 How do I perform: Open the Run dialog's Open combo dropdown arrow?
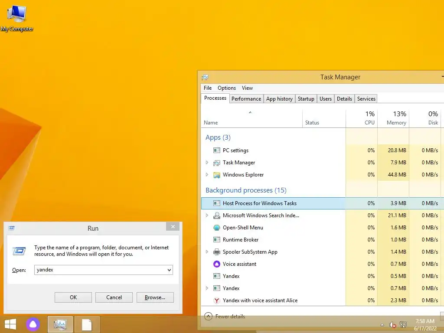pos(170,270)
